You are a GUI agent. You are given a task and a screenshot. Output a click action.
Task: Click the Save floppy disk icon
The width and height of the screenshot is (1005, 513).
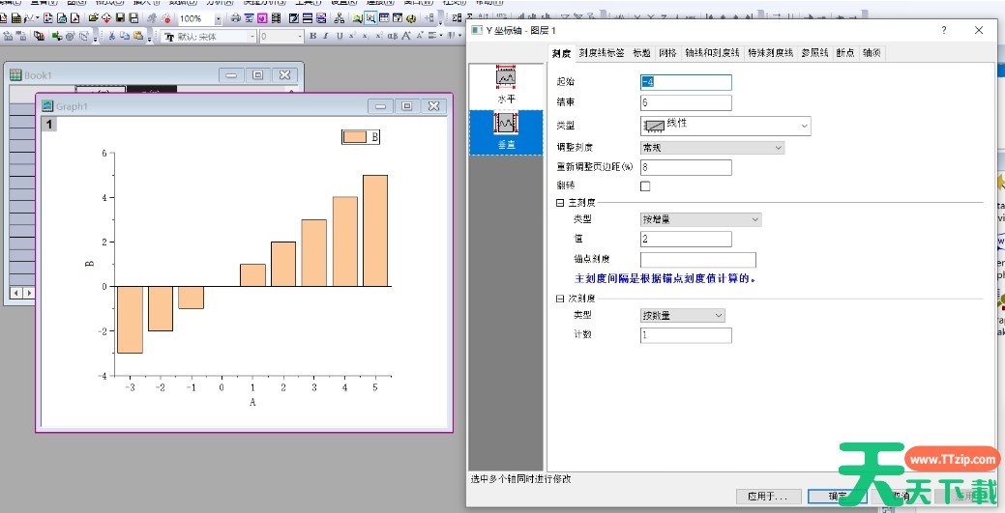tap(120, 18)
